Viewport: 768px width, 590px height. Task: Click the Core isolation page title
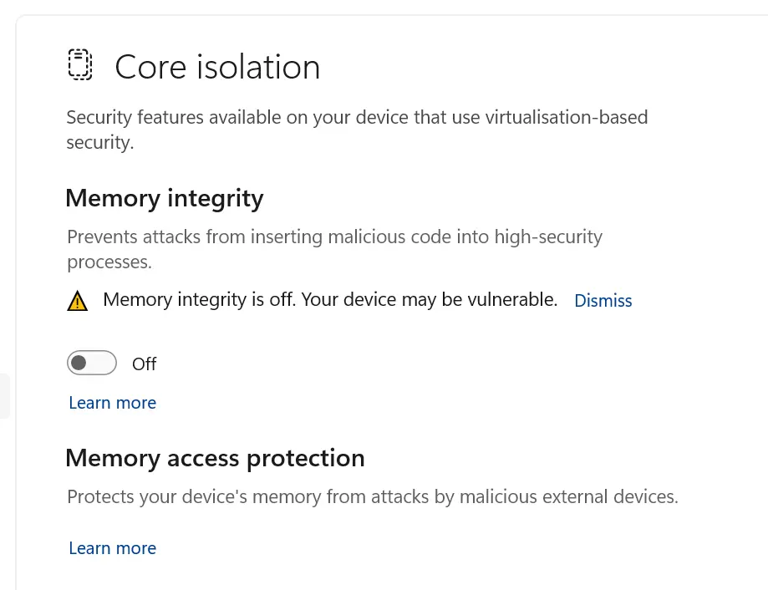pyautogui.click(x=217, y=67)
